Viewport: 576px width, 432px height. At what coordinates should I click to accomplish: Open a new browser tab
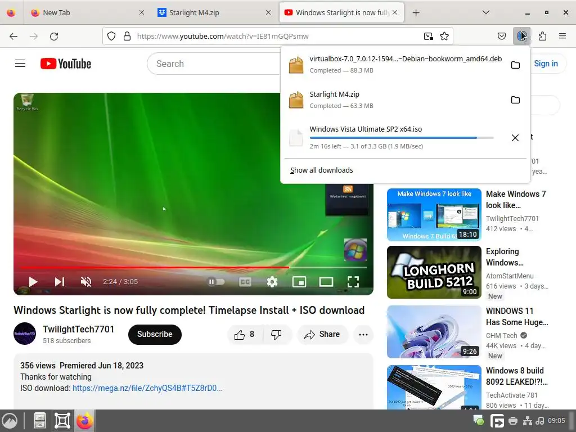pos(416,13)
